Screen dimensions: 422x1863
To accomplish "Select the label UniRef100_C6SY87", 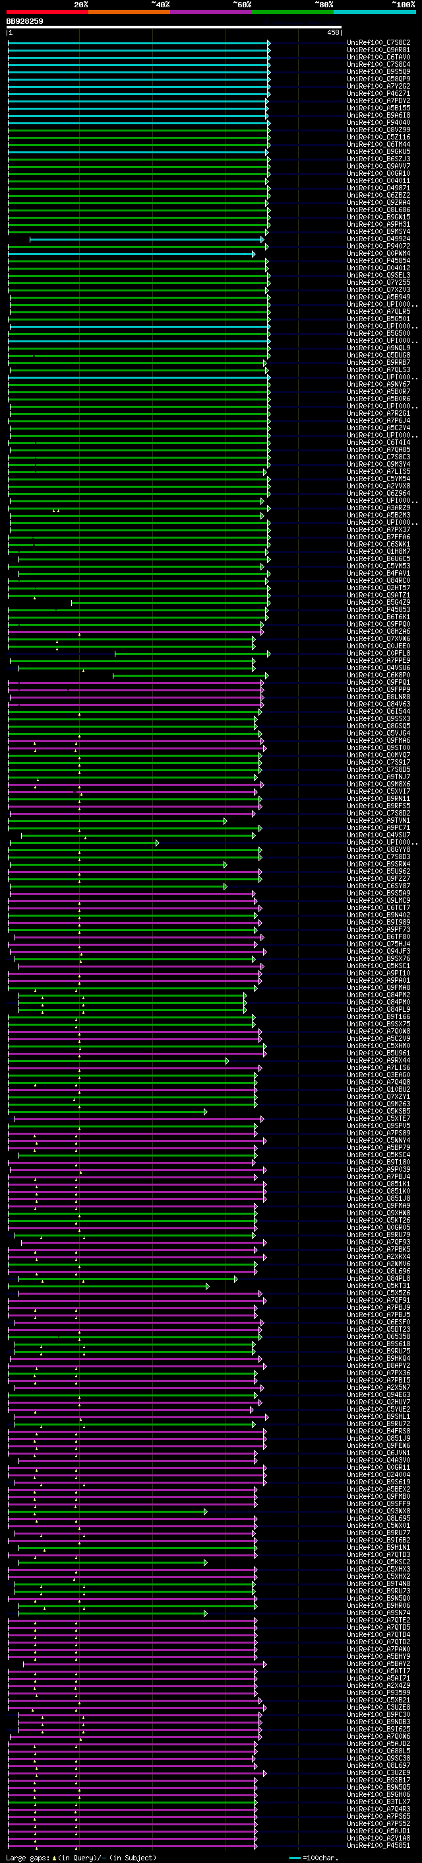I will (378, 886).
